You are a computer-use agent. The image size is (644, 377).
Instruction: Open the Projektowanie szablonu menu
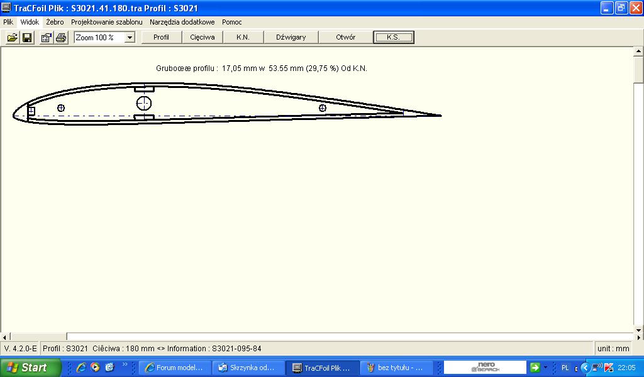(106, 21)
